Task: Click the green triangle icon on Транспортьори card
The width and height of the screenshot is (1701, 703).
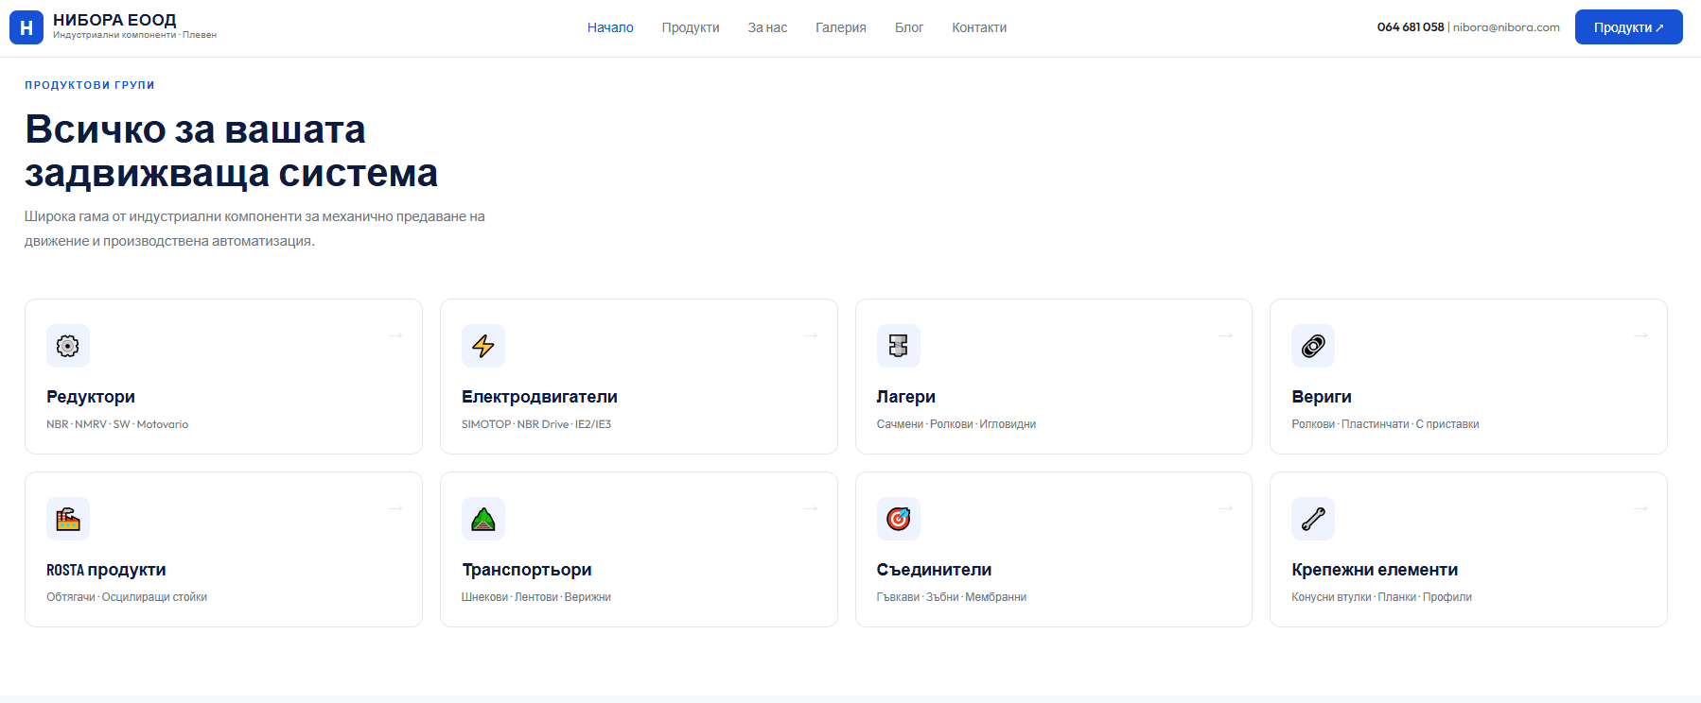Action: click(483, 519)
